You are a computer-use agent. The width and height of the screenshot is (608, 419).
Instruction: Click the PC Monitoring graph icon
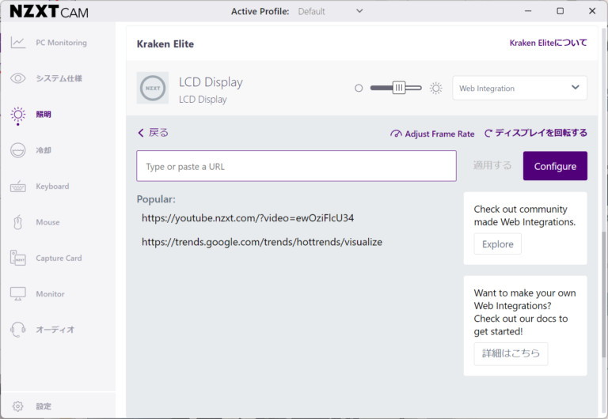pyautogui.click(x=17, y=43)
